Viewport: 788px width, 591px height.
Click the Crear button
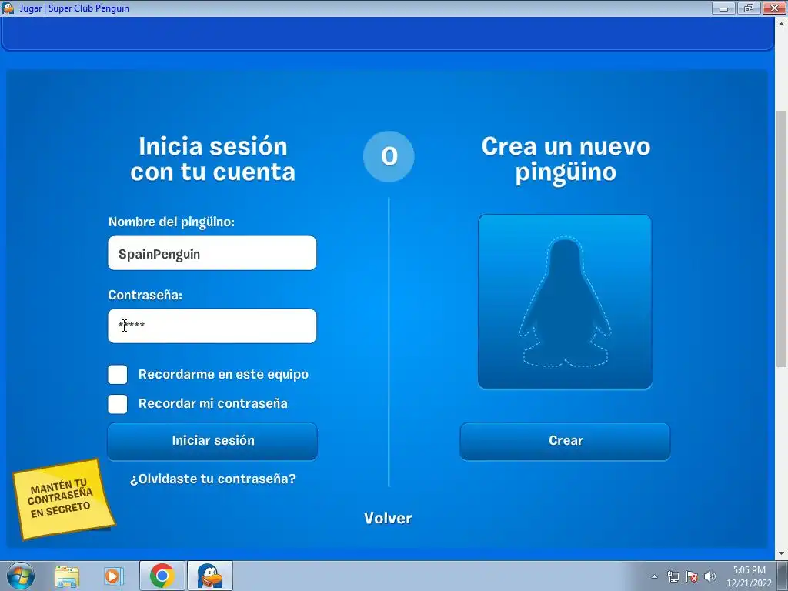coord(565,441)
